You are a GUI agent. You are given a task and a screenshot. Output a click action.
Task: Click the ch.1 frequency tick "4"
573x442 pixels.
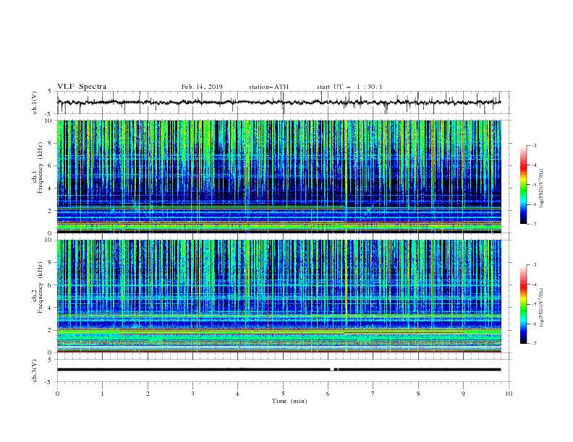point(51,188)
